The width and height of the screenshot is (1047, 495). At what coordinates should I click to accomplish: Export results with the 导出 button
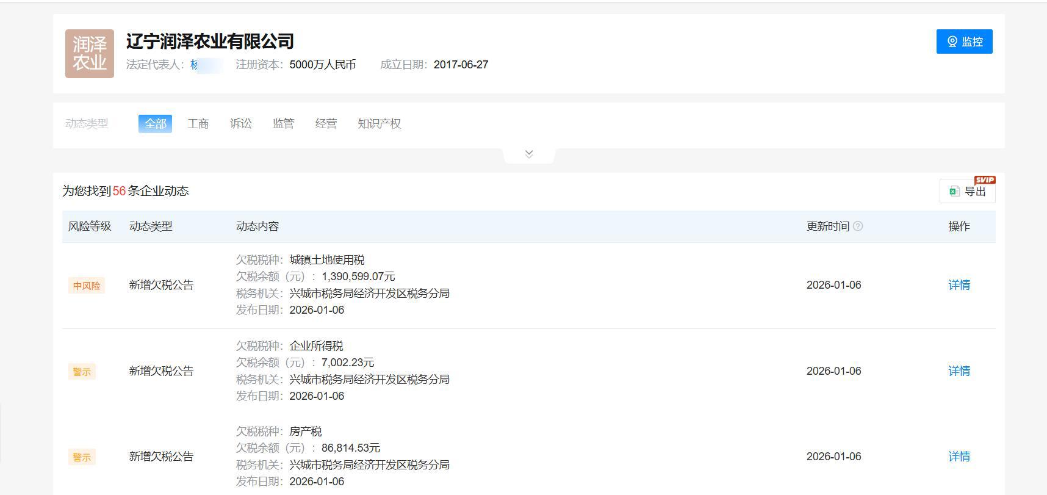(x=968, y=191)
